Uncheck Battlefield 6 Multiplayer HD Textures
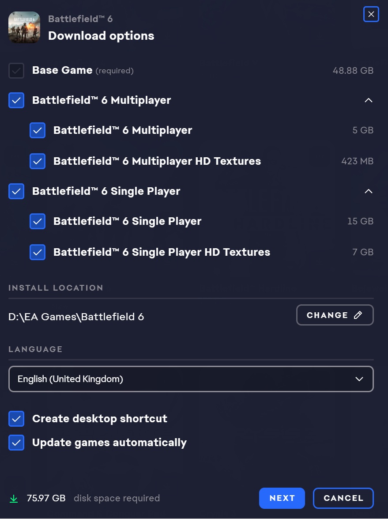The image size is (388, 519). (x=38, y=161)
